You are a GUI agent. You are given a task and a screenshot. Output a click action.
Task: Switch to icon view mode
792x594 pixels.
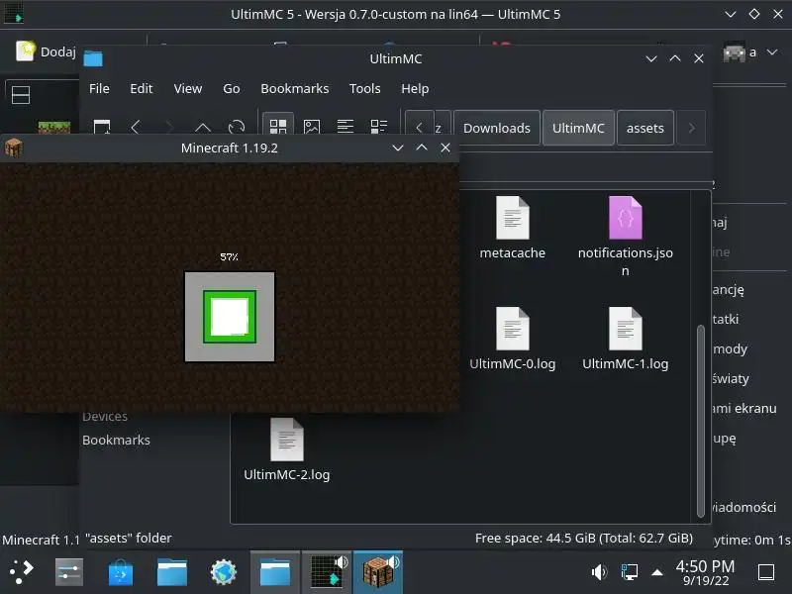278,125
